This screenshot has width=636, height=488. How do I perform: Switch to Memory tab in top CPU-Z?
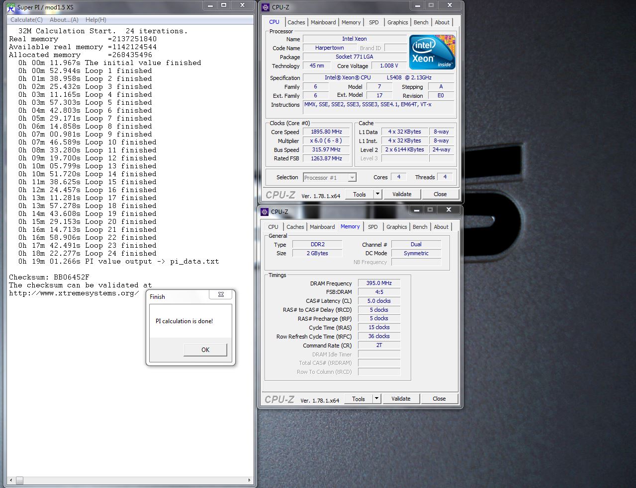point(351,22)
